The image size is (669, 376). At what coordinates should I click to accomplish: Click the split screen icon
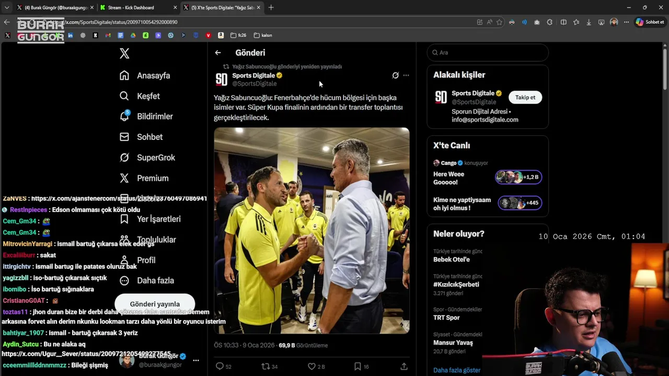click(563, 22)
